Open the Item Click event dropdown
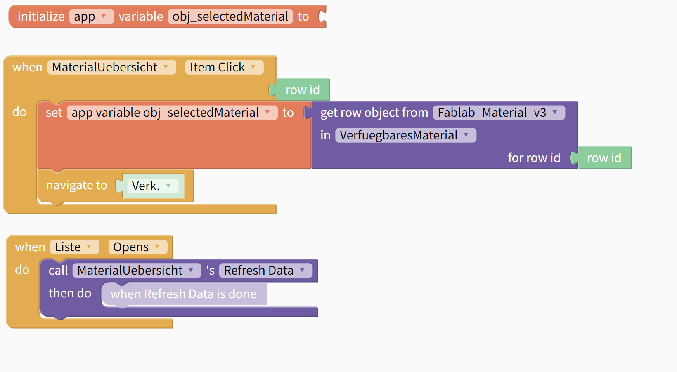 pyautogui.click(x=224, y=67)
